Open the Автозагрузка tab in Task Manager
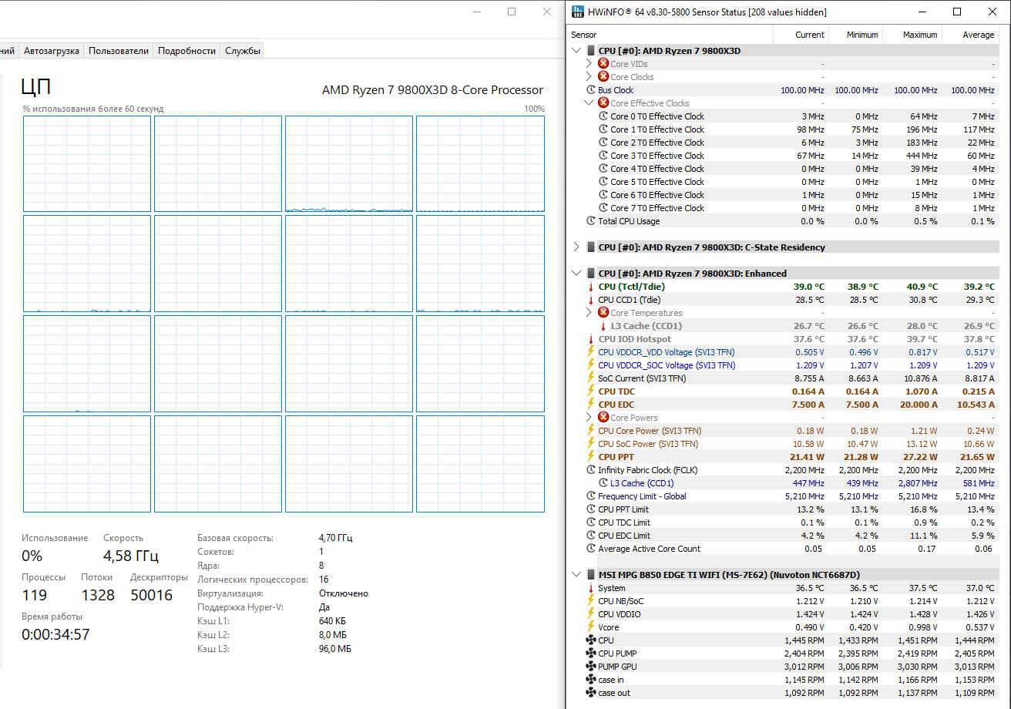 click(52, 51)
